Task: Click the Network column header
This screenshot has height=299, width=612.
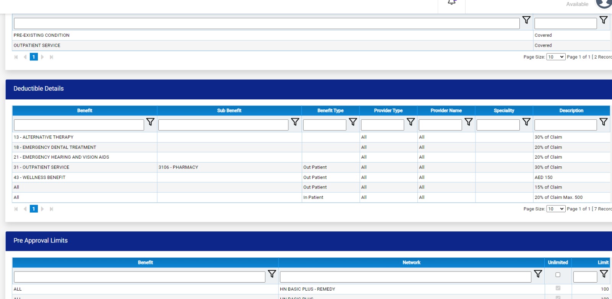Action: pos(411,262)
